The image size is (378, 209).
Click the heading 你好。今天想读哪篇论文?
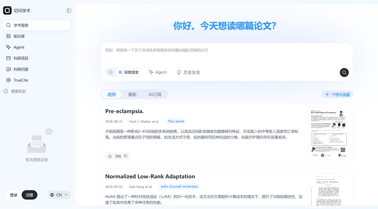point(225,26)
